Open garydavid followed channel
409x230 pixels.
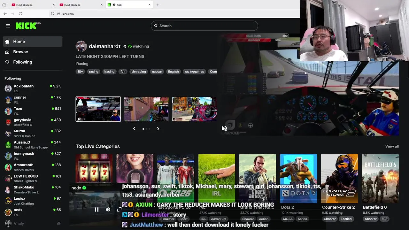pos(33,122)
